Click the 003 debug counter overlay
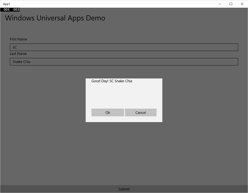Image resolution: width=248 pixels, height=193 pixels. tap(16, 9)
